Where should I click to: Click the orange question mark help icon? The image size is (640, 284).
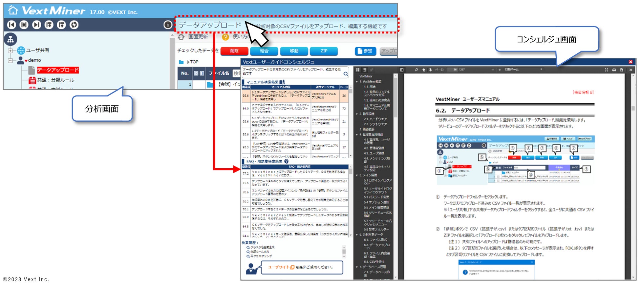pos(225,37)
